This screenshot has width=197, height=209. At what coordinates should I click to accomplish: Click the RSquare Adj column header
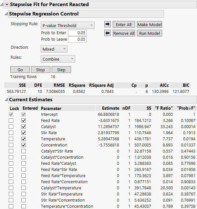[101, 85]
